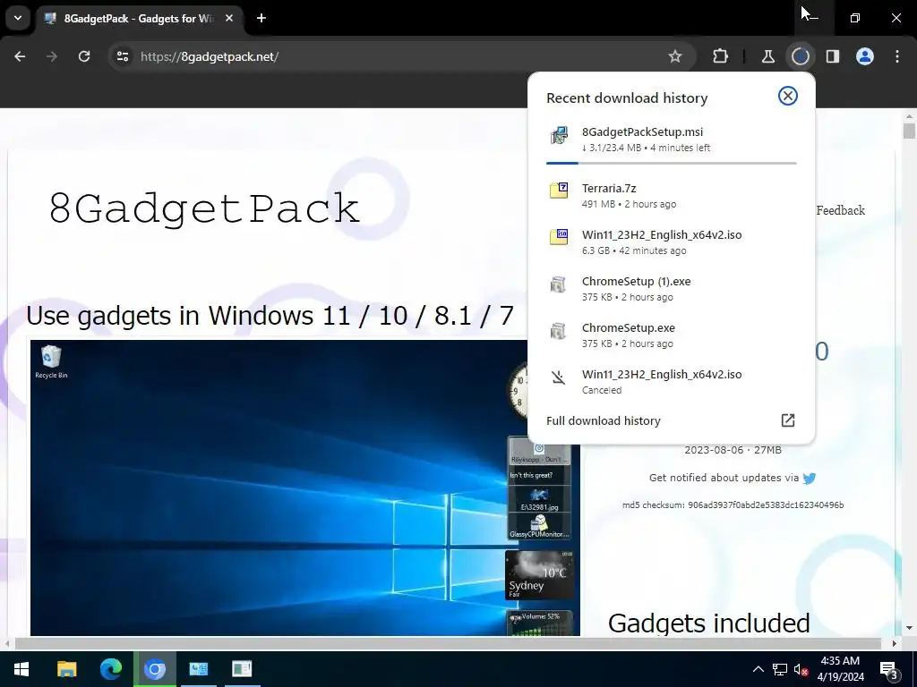
Task: Open the Terraria.7z download entry
Action: (x=672, y=196)
